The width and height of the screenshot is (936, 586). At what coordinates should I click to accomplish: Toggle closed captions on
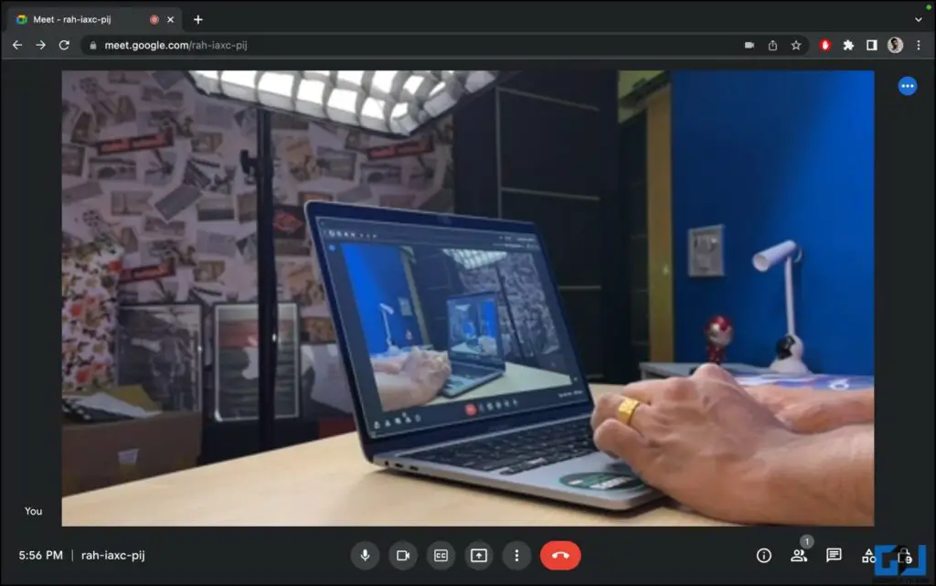[x=441, y=555]
